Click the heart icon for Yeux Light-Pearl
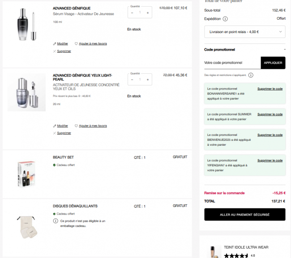This screenshot has height=258, width=291. click(76, 126)
